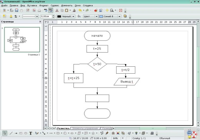Expand the Connector tool options arrow
The height and width of the screenshot is (140, 200).
47,133
